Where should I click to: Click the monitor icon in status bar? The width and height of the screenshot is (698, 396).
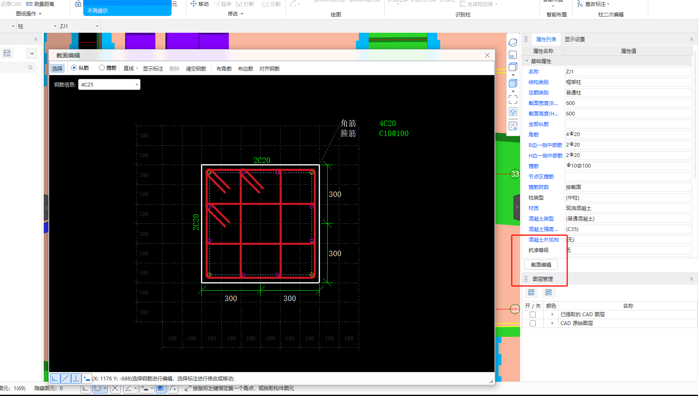[161, 388]
